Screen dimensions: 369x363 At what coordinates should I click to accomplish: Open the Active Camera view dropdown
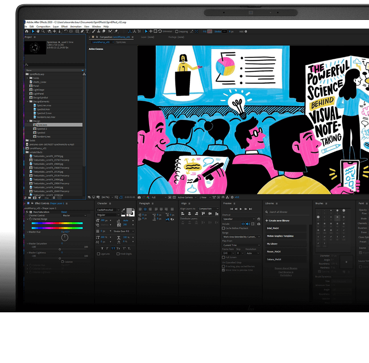click(187, 197)
